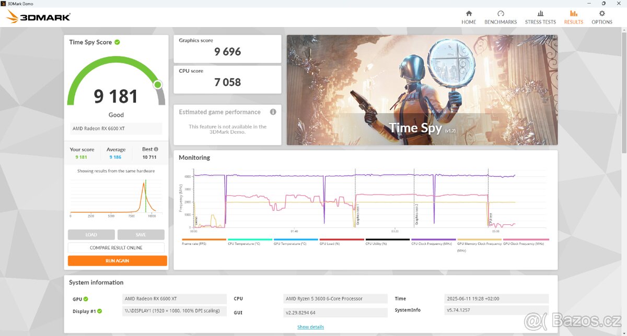
Task: Click the green verified checkmark beside Time Spy Score
Action: (117, 42)
